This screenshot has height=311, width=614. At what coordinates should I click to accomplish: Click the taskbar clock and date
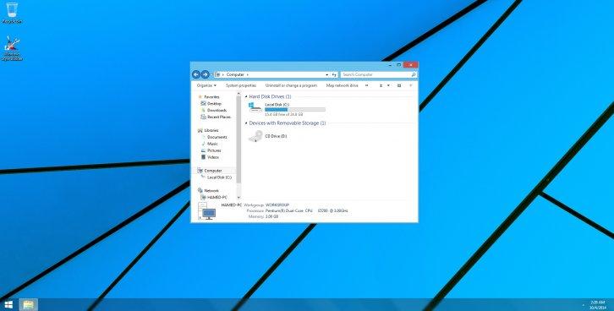[598, 305]
